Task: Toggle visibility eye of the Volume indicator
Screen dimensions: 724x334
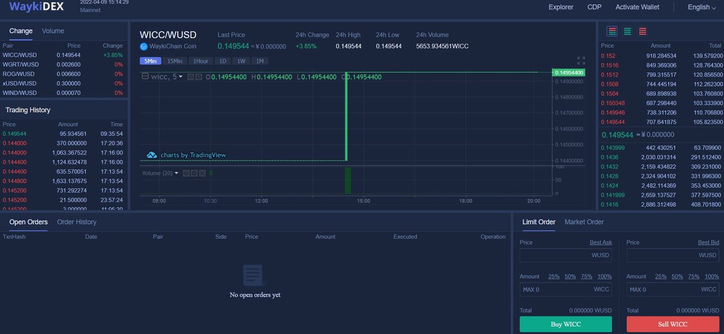Action: click(186, 173)
